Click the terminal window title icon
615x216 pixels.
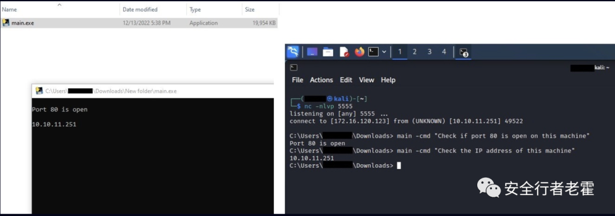[293, 68]
